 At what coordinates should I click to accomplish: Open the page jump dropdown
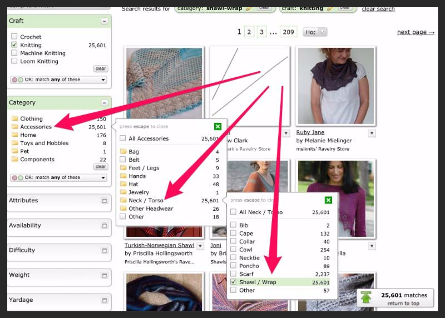(315, 32)
